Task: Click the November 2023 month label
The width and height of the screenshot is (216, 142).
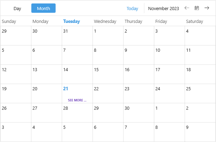Action: click(x=163, y=8)
